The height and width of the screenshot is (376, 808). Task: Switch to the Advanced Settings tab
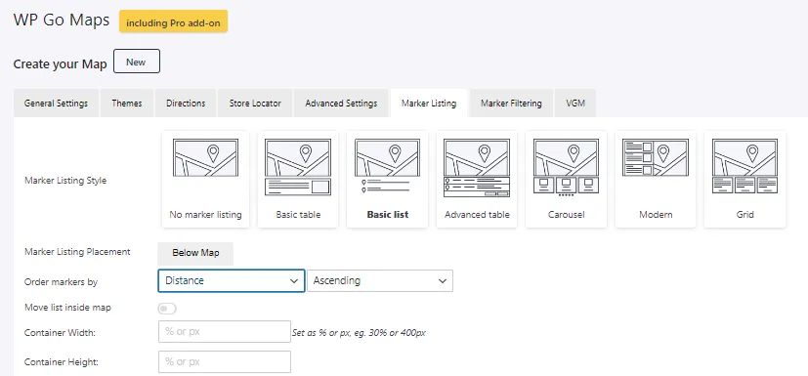point(341,103)
